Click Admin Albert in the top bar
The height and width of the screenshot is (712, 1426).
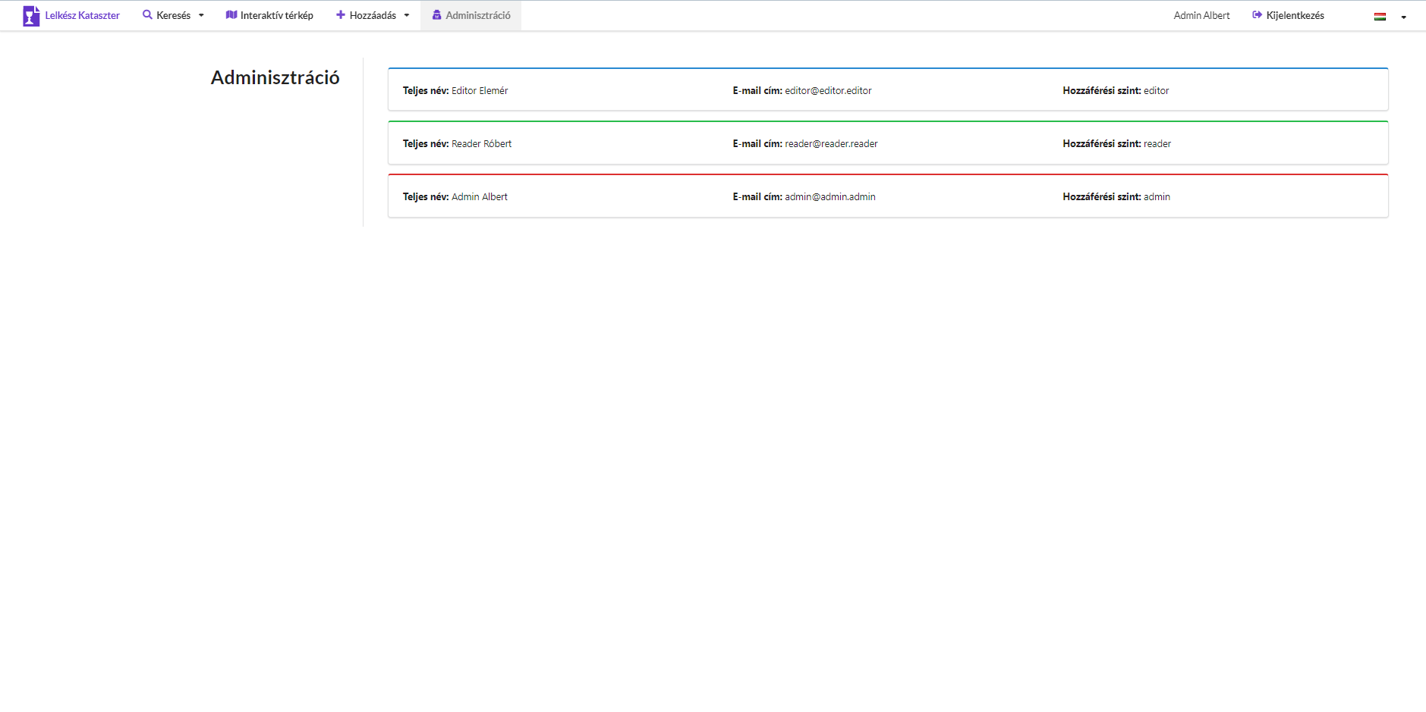pyautogui.click(x=1201, y=16)
